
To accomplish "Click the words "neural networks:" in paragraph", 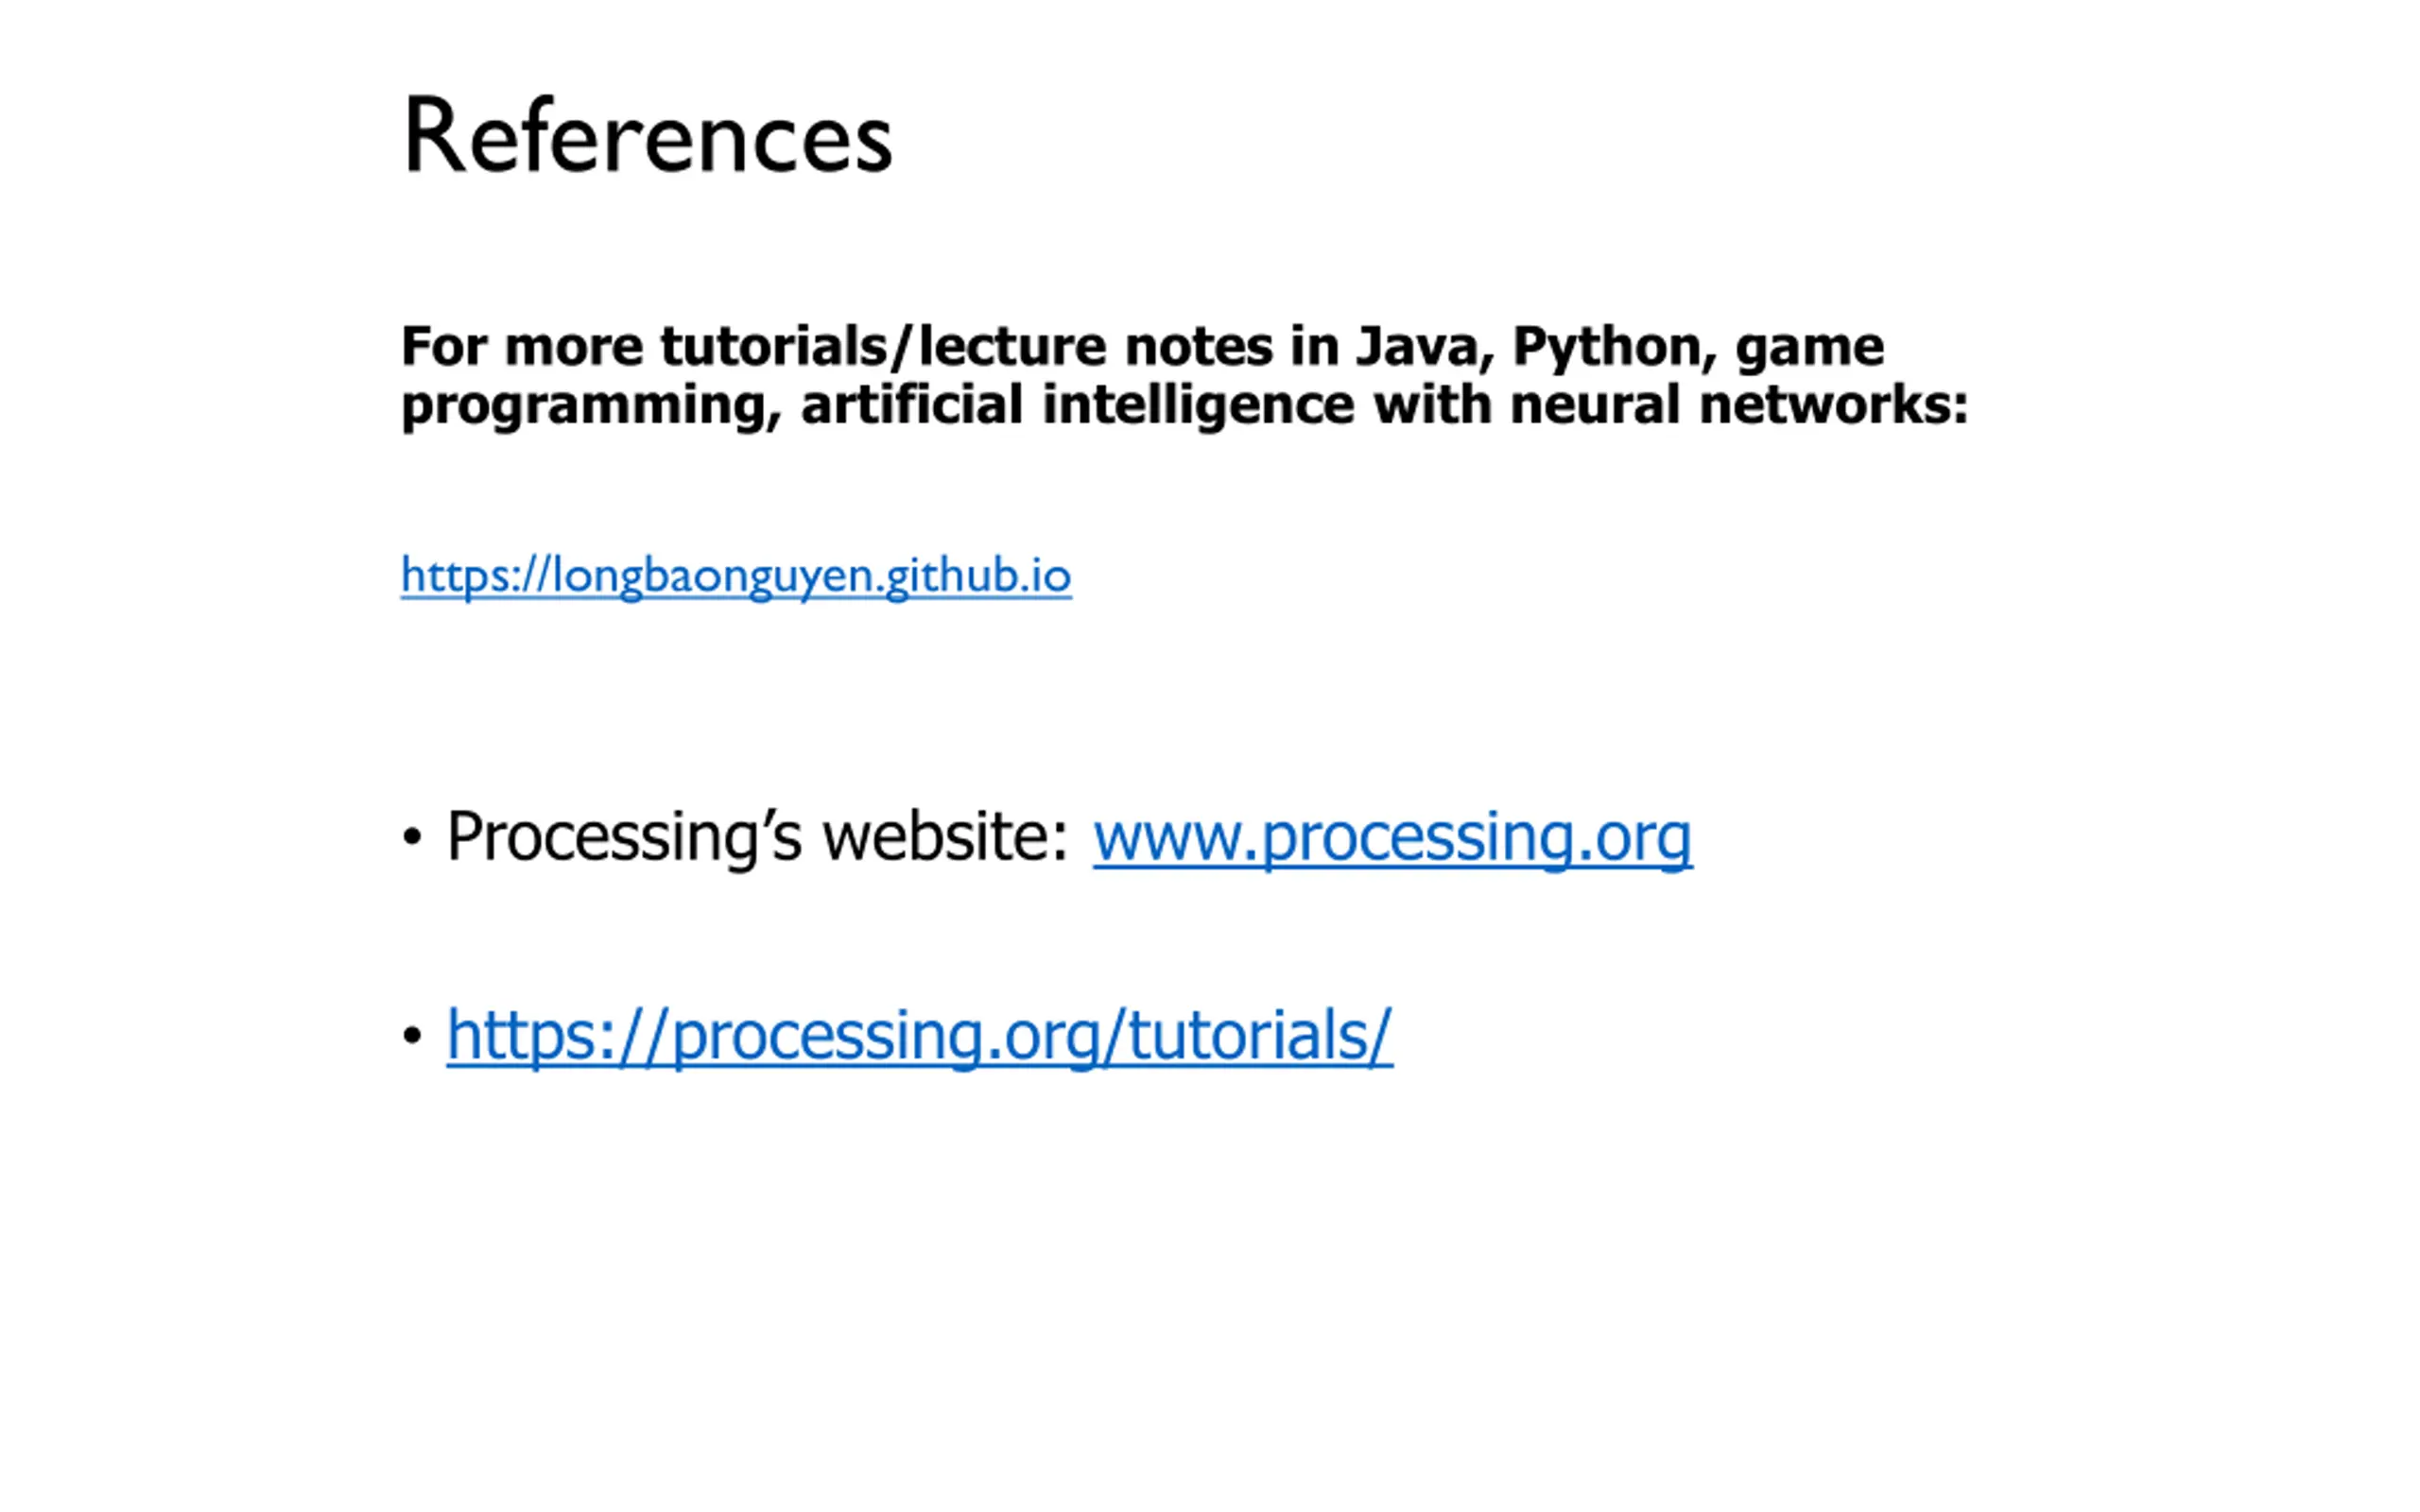I will pos(1739,405).
